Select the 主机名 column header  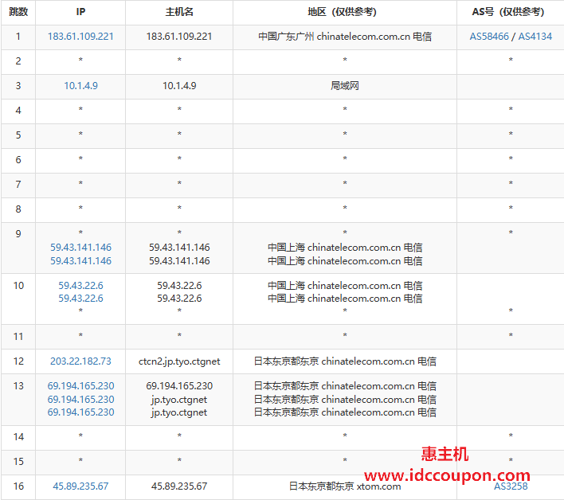tap(179, 12)
